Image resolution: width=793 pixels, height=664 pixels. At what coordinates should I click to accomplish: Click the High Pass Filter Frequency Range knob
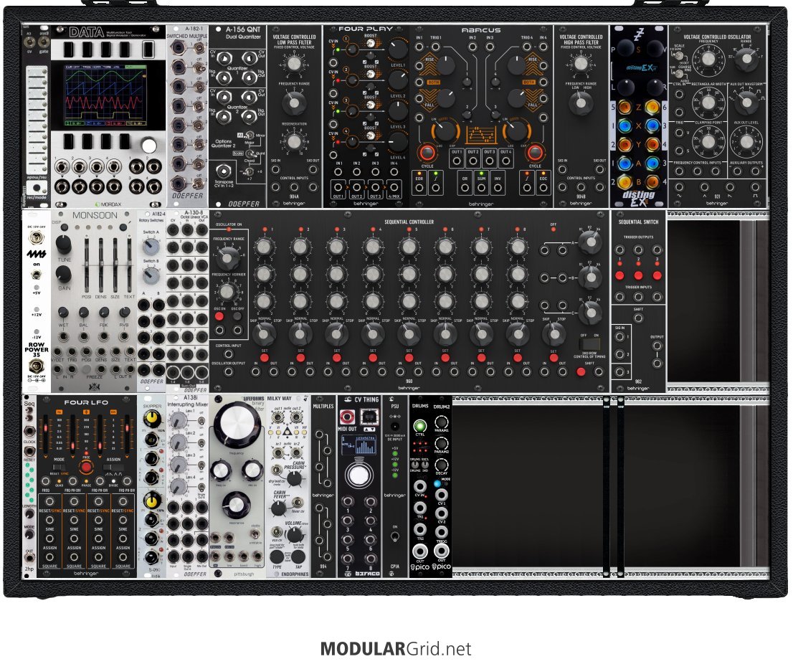pos(581,104)
